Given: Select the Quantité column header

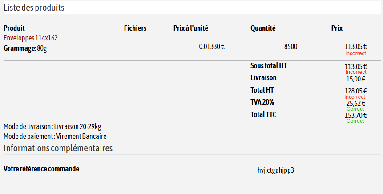Looking at the screenshot, I should [x=263, y=28].
